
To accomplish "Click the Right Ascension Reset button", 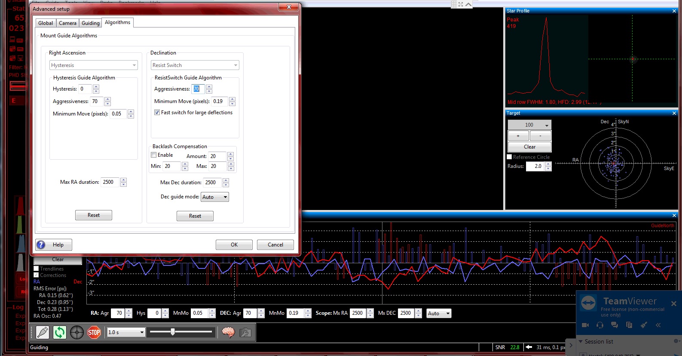I will tap(94, 215).
